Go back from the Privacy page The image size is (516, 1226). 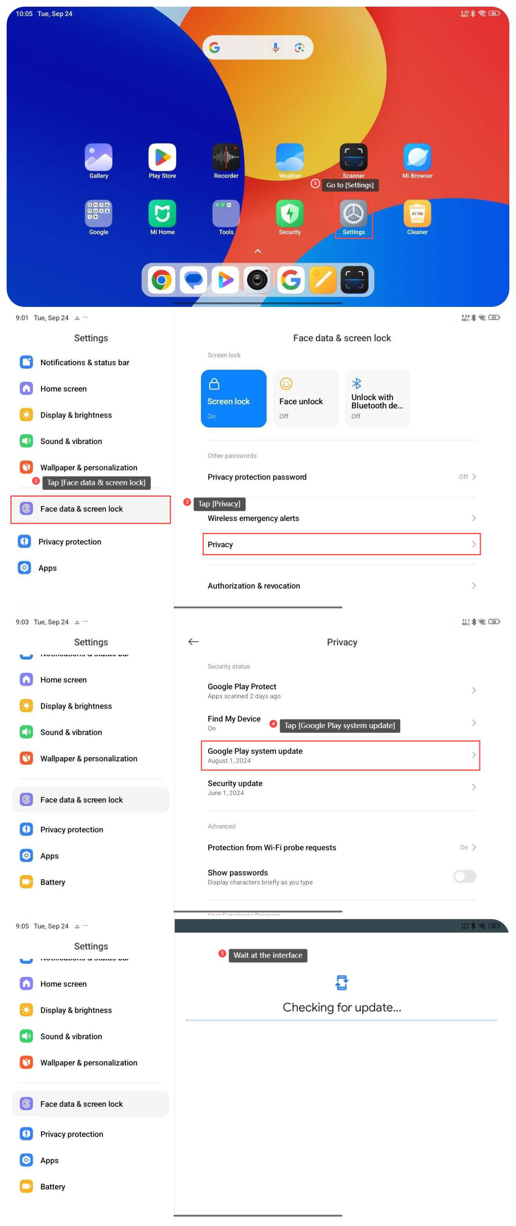(193, 642)
